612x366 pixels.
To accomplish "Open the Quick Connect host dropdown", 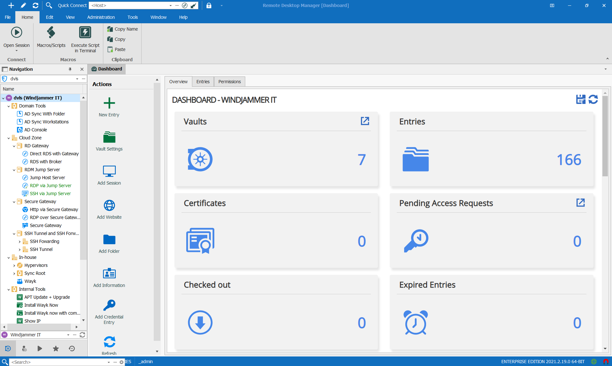I will pyautogui.click(x=171, y=5).
